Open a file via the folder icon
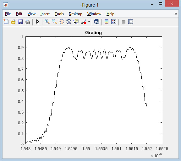 click(13, 22)
